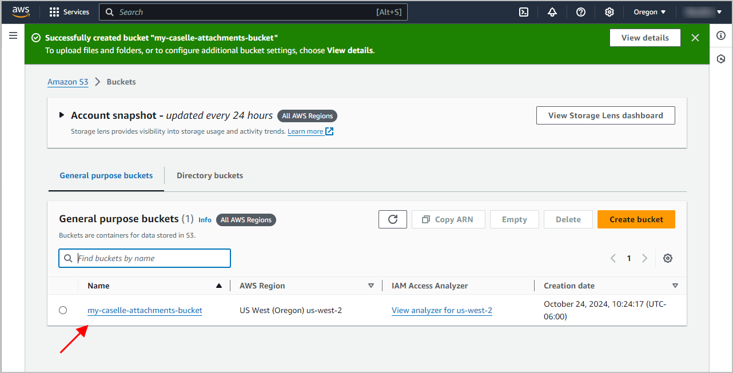Switch to General purpose buckets tab
The height and width of the screenshot is (373, 733).
click(x=106, y=175)
